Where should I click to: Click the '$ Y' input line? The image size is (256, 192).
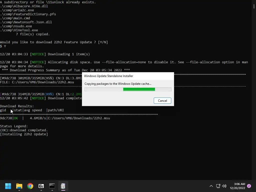click(x=3, y=46)
